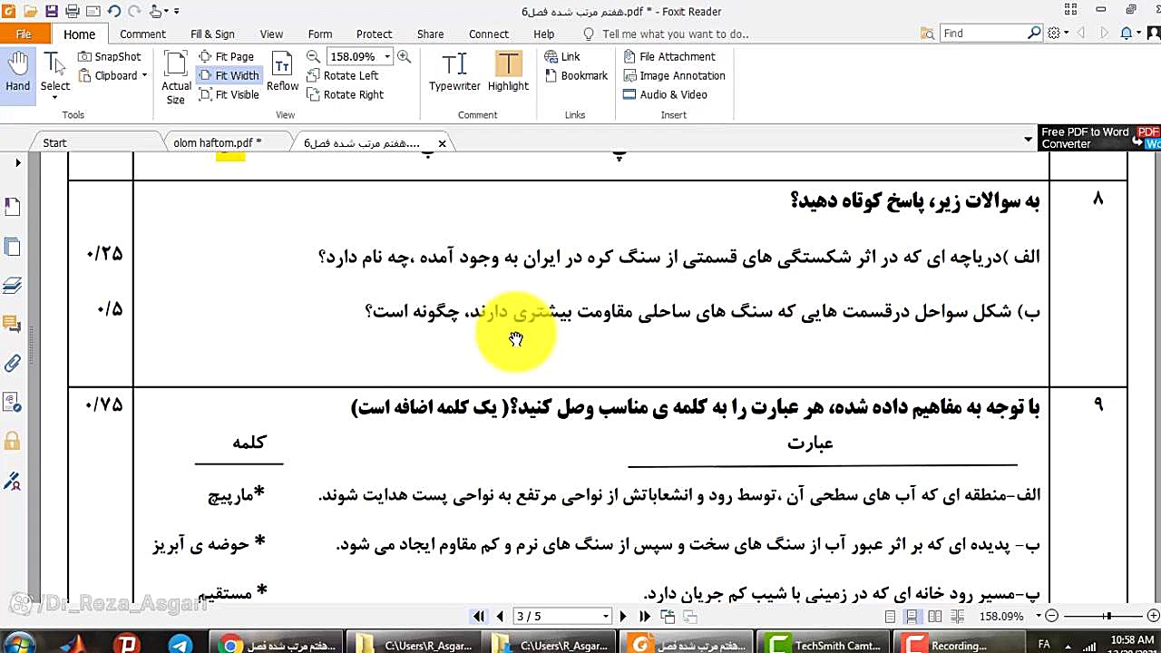The width and height of the screenshot is (1161, 653).
Task: Adjust the zoom slider in status bar
Action: [x=1107, y=617]
